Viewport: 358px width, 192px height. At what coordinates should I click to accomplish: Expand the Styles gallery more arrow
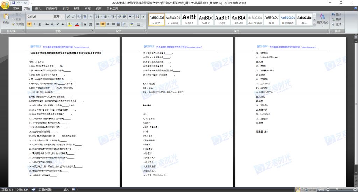[x=314, y=24]
